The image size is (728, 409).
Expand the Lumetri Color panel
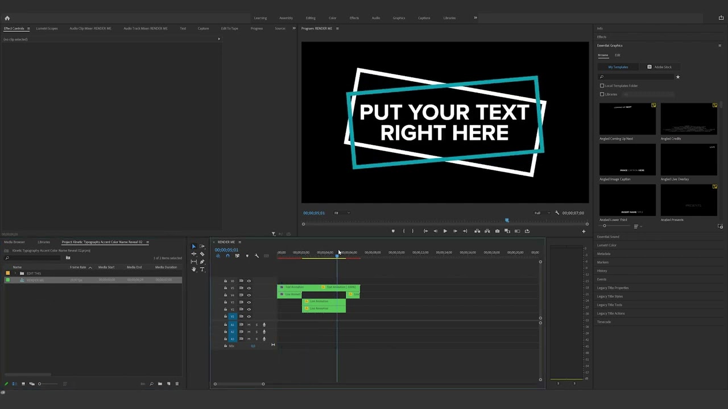pos(607,245)
